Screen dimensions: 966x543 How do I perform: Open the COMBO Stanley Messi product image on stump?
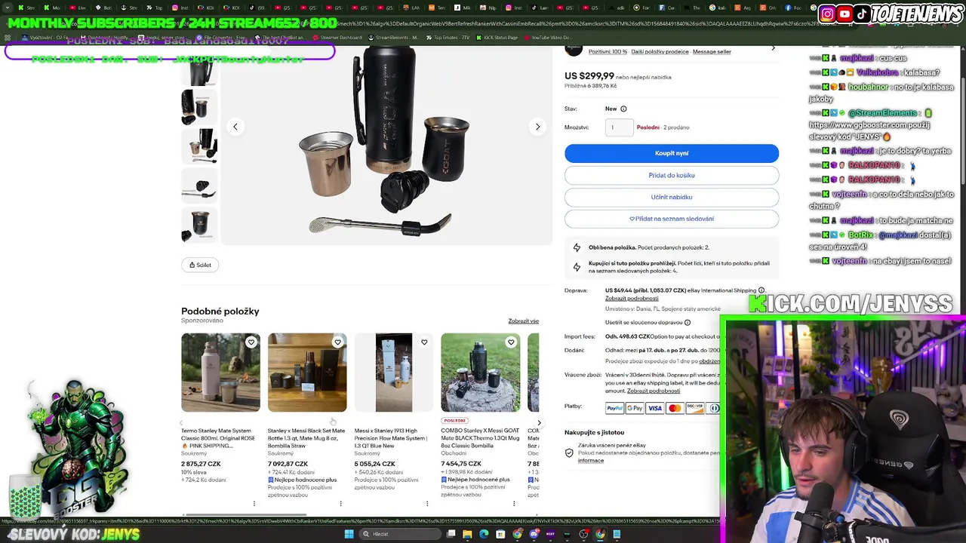(480, 373)
